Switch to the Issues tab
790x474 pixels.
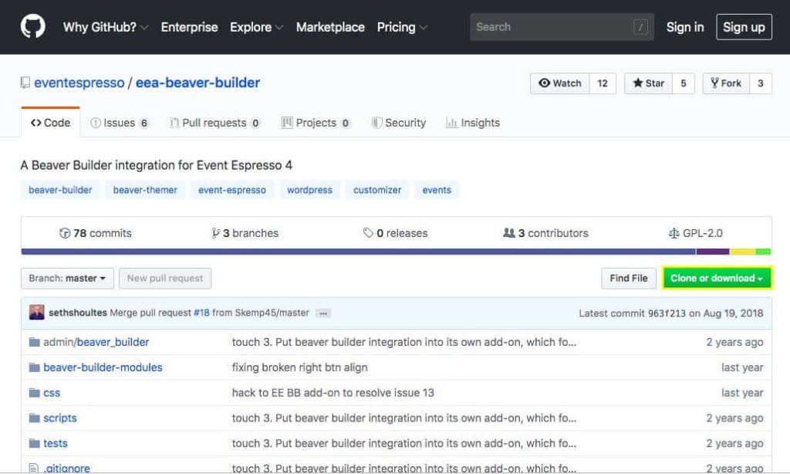(x=120, y=123)
